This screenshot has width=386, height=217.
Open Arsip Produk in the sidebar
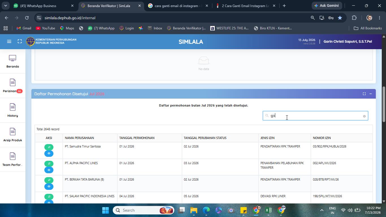pyautogui.click(x=12, y=135)
